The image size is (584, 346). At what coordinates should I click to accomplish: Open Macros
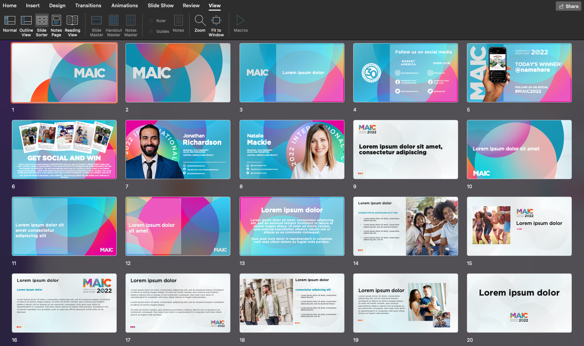pos(241,24)
